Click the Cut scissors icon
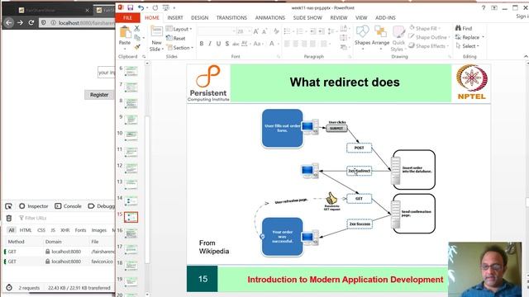 coord(137,29)
